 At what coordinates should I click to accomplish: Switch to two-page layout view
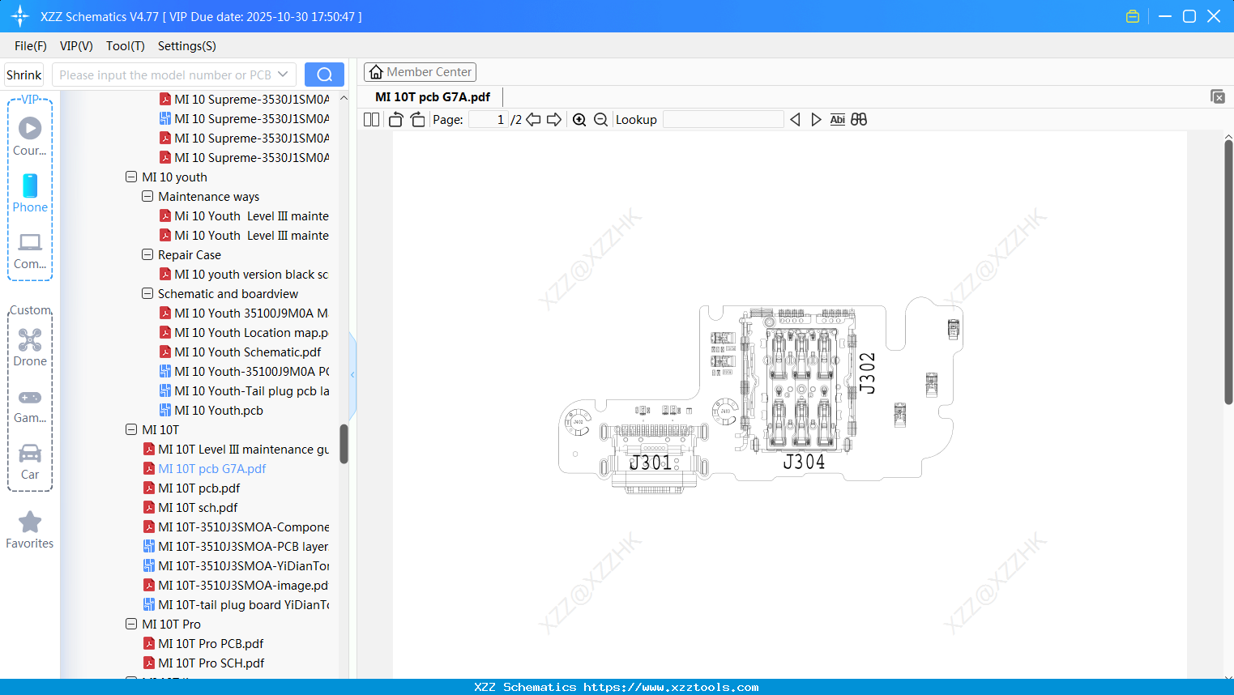click(x=370, y=119)
